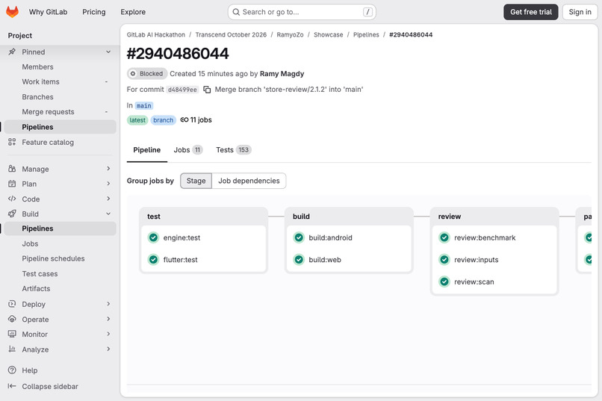Open Artifacts in sidebar
The height and width of the screenshot is (401, 602).
(x=60, y=288)
